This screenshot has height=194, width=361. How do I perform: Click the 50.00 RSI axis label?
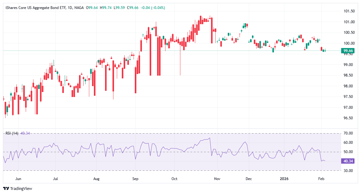[348, 152]
